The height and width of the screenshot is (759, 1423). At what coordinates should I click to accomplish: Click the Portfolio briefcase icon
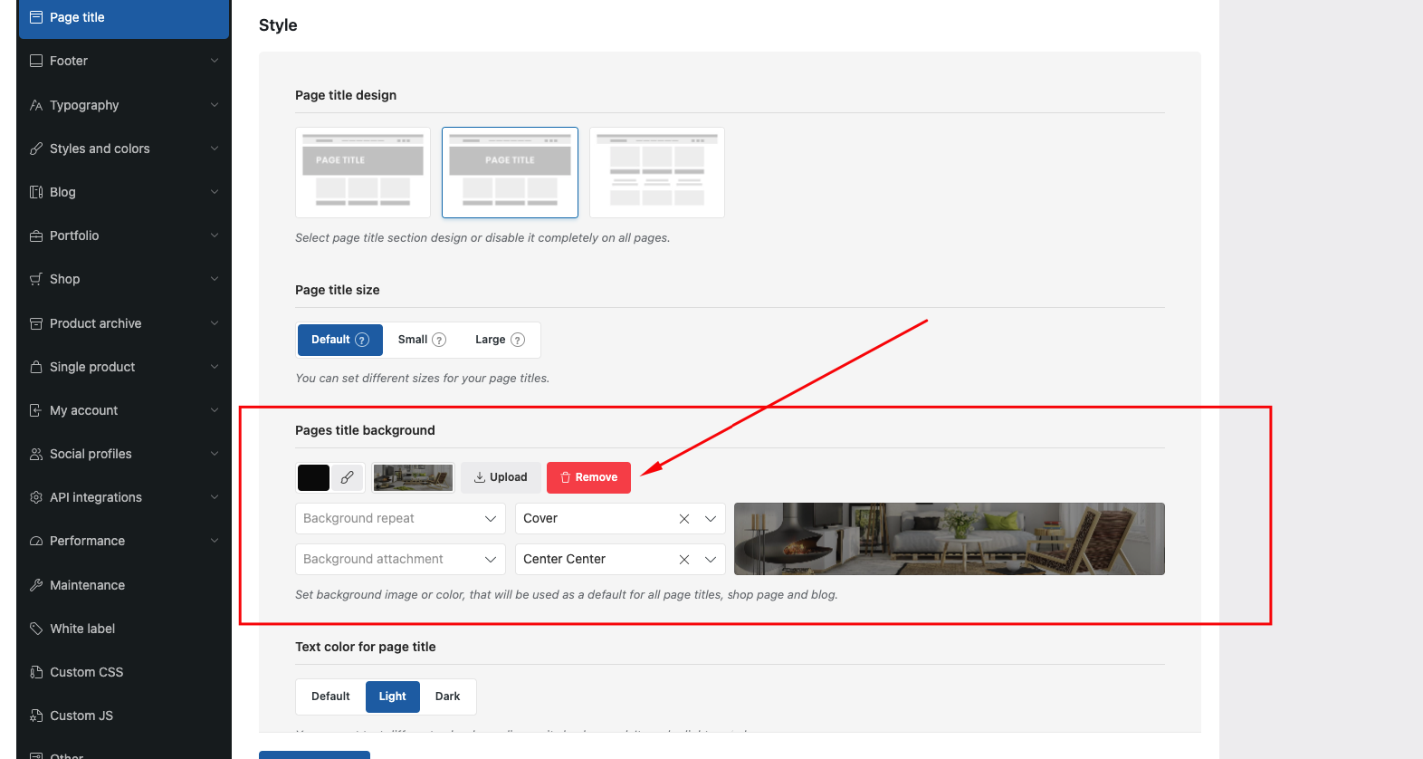[36, 235]
